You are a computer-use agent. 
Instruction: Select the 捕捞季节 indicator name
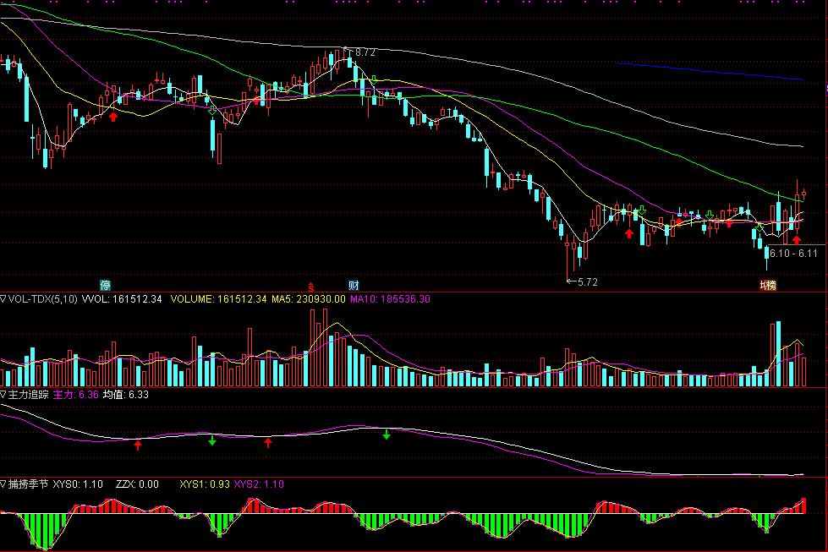coord(29,484)
